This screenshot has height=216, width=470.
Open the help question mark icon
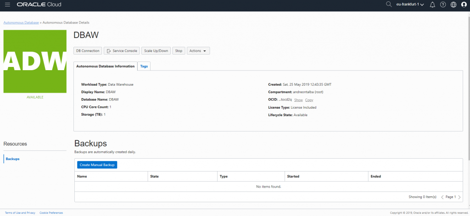click(443, 5)
